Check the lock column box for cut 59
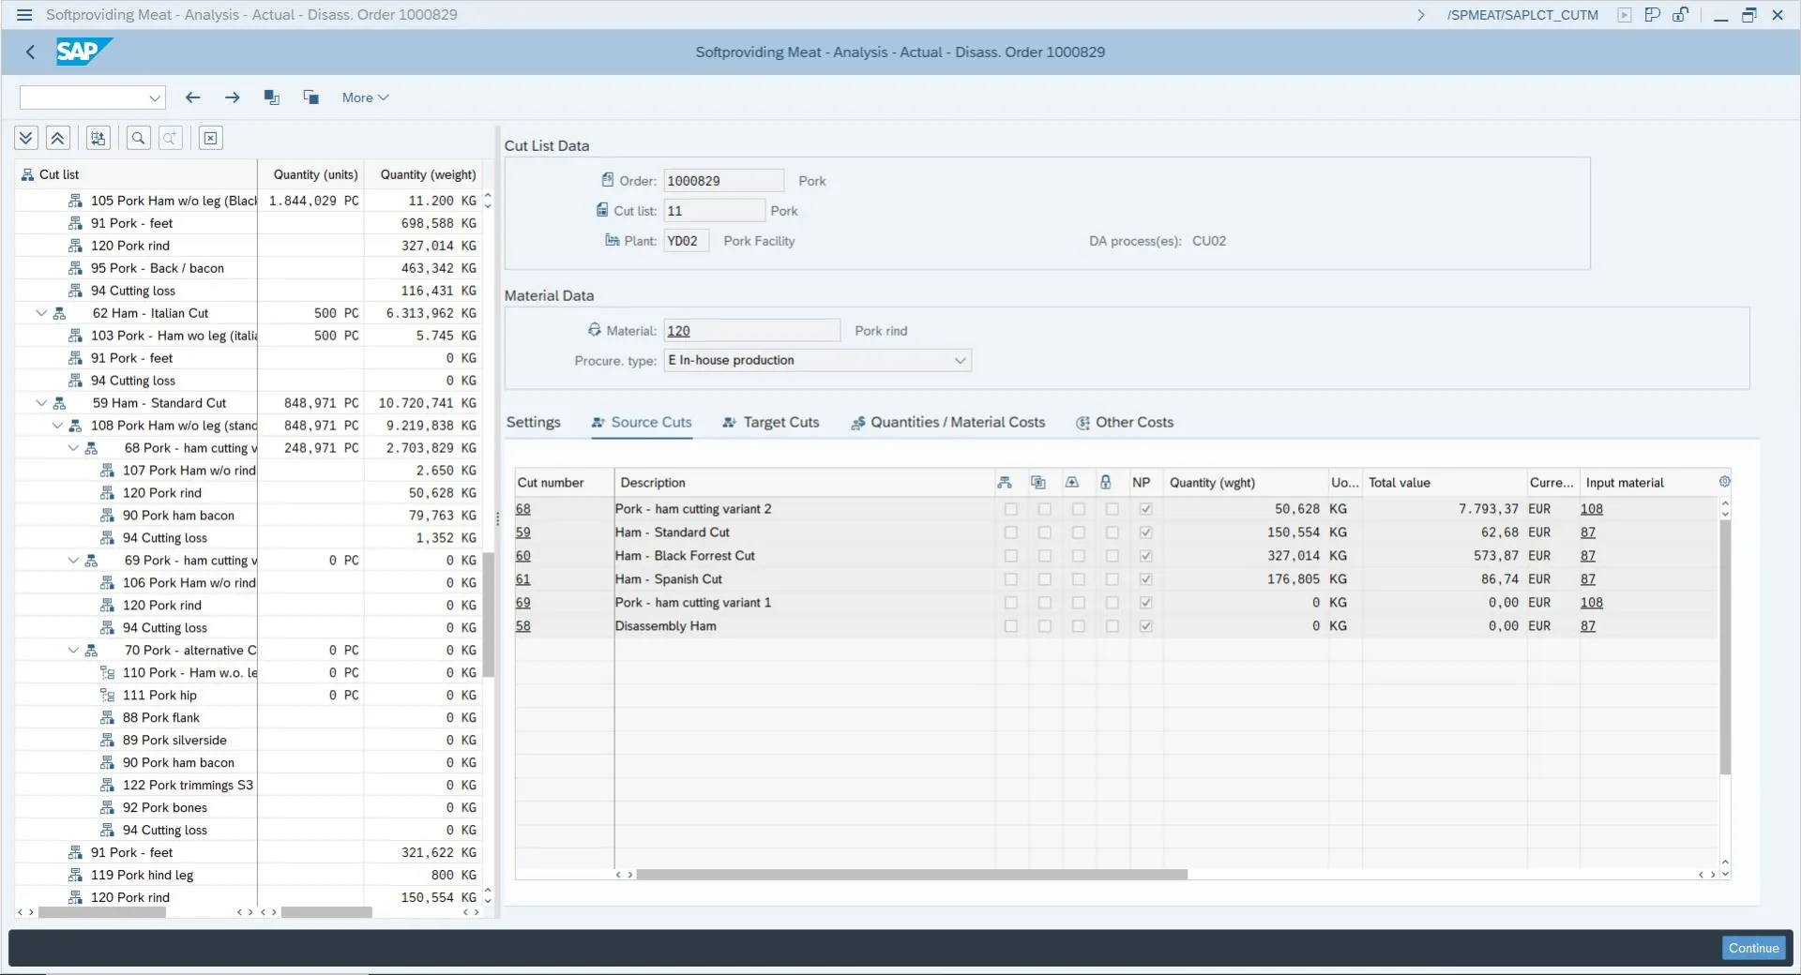 pos(1112,532)
